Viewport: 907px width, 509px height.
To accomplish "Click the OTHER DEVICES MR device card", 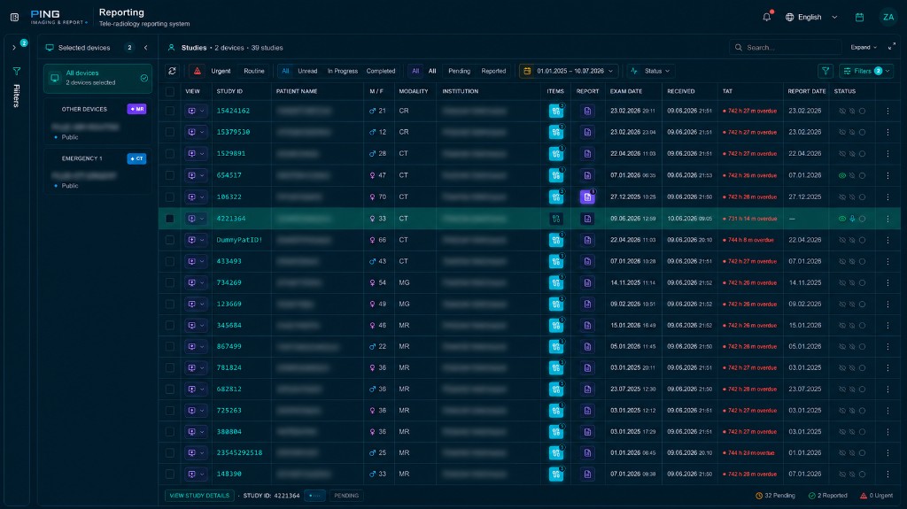I will 97,123.
